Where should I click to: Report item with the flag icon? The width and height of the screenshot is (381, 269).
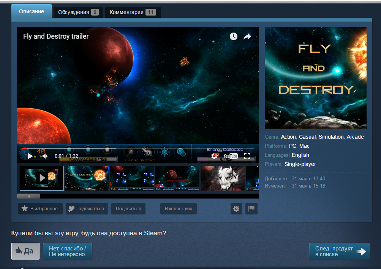tap(251, 209)
